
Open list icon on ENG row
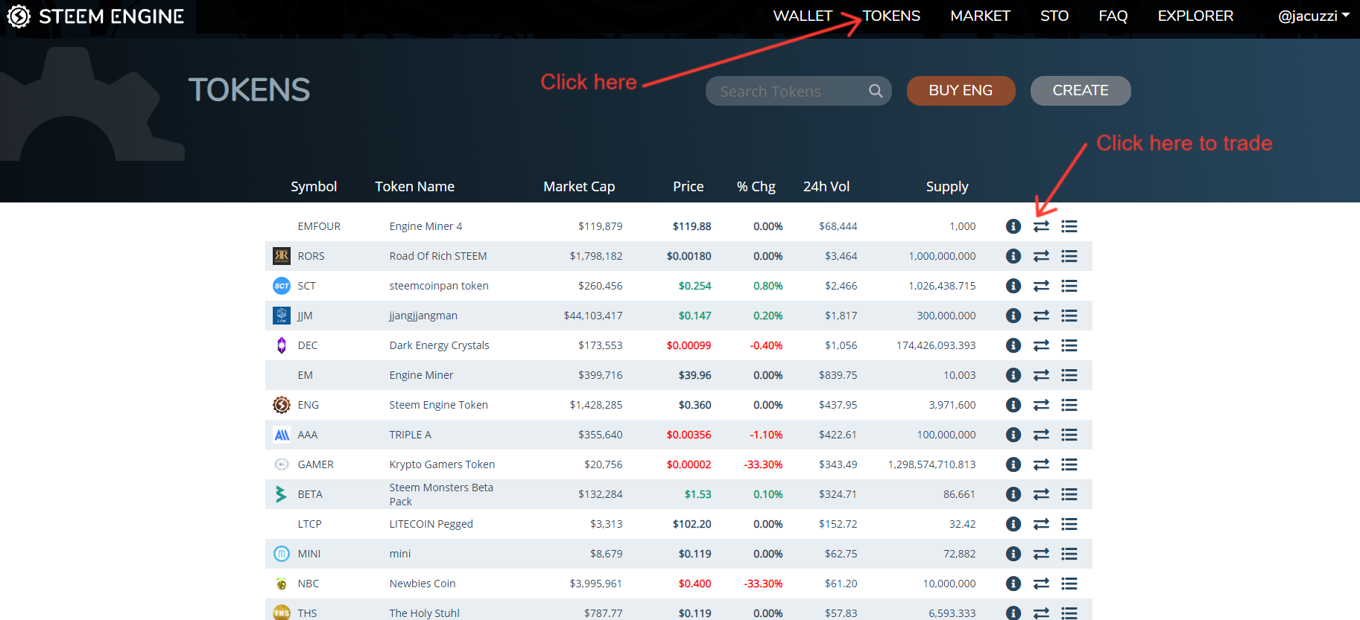1069,405
